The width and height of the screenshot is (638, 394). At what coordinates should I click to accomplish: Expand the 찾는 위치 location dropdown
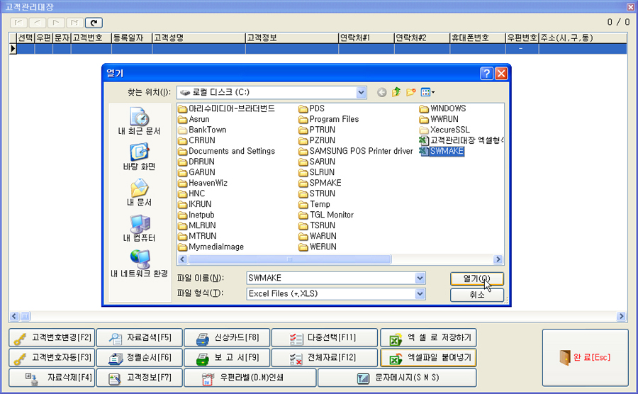pos(361,92)
